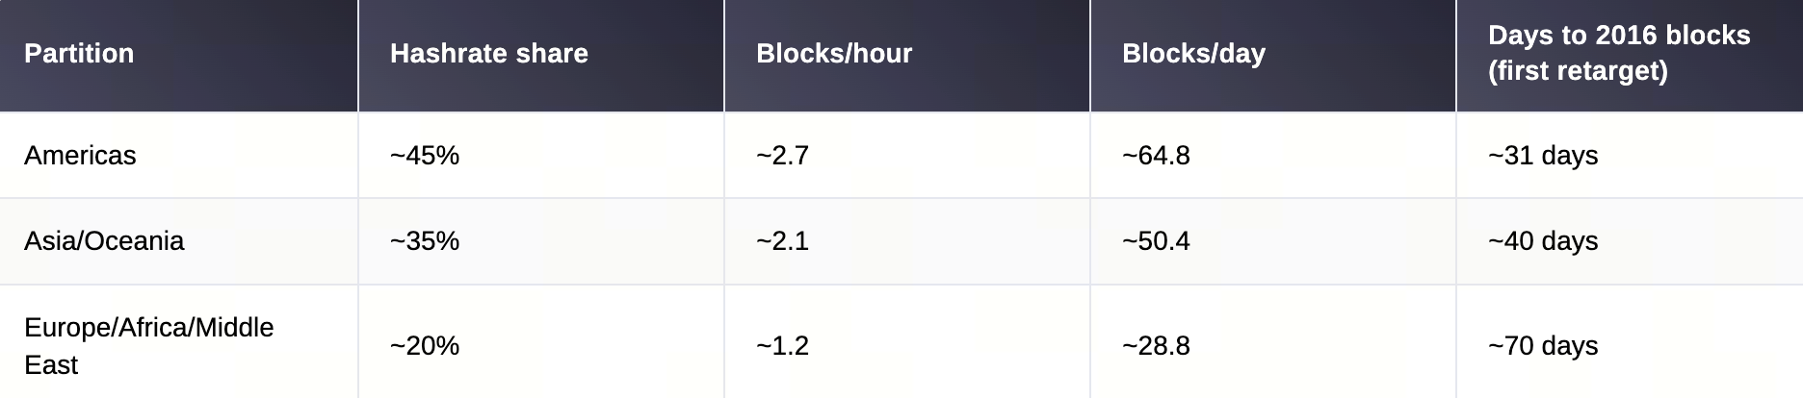Click the Days to 2016 blocks header
1803x398 pixels.
pyautogui.click(x=1618, y=54)
